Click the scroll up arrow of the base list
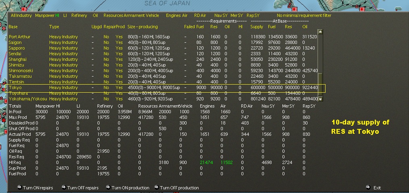Viewport: 409px width, 193px height. pyautogui.click(x=320, y=31)
